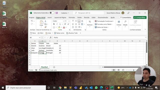The width and height of the screenshot is (160, 90).
Task: Open the Número percent format group
Action: tap(90, 24)
